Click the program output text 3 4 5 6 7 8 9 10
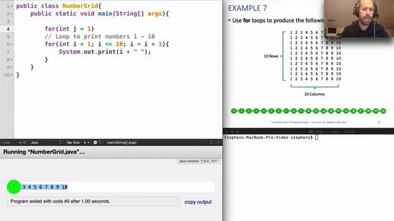Image resolution: width=394 pixels, height=221 pixels. [x=45, y=187]
